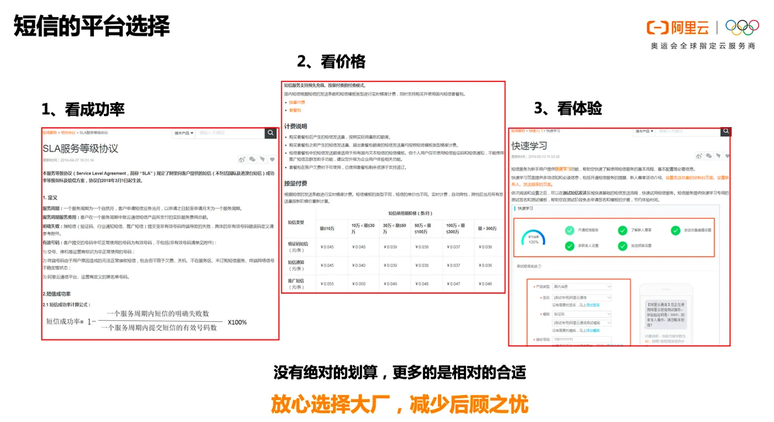Image resolution: width=774 pixels, height=422 pixels.
Task: Click Weibo share icon on SLA page
Action: point(242,159)
